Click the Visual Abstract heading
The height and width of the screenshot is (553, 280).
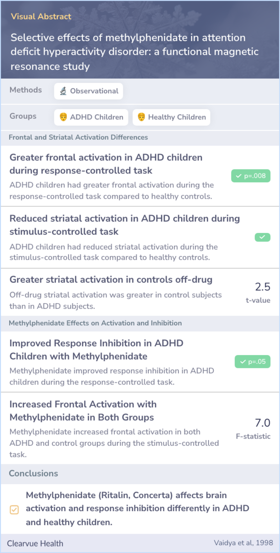(x=41, y=17)
